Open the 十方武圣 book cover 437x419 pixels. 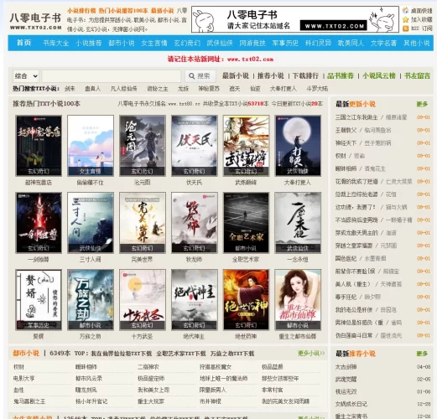click(143, 300)
